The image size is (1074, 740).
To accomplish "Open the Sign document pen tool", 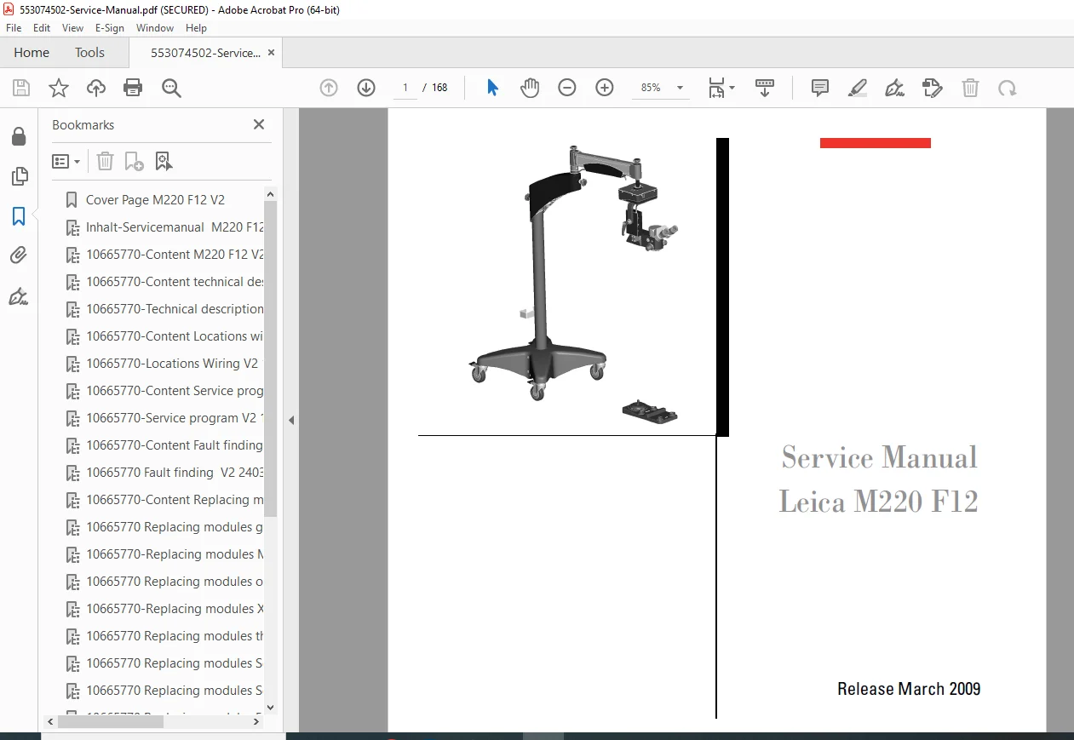I will (x=895, y=88).
